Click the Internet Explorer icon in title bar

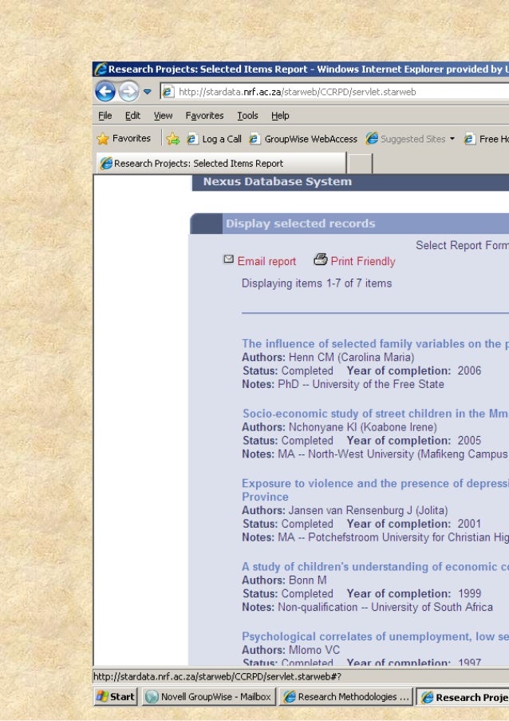coord(101,69)
